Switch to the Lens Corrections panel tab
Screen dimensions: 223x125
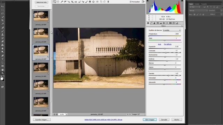[164, 23]
